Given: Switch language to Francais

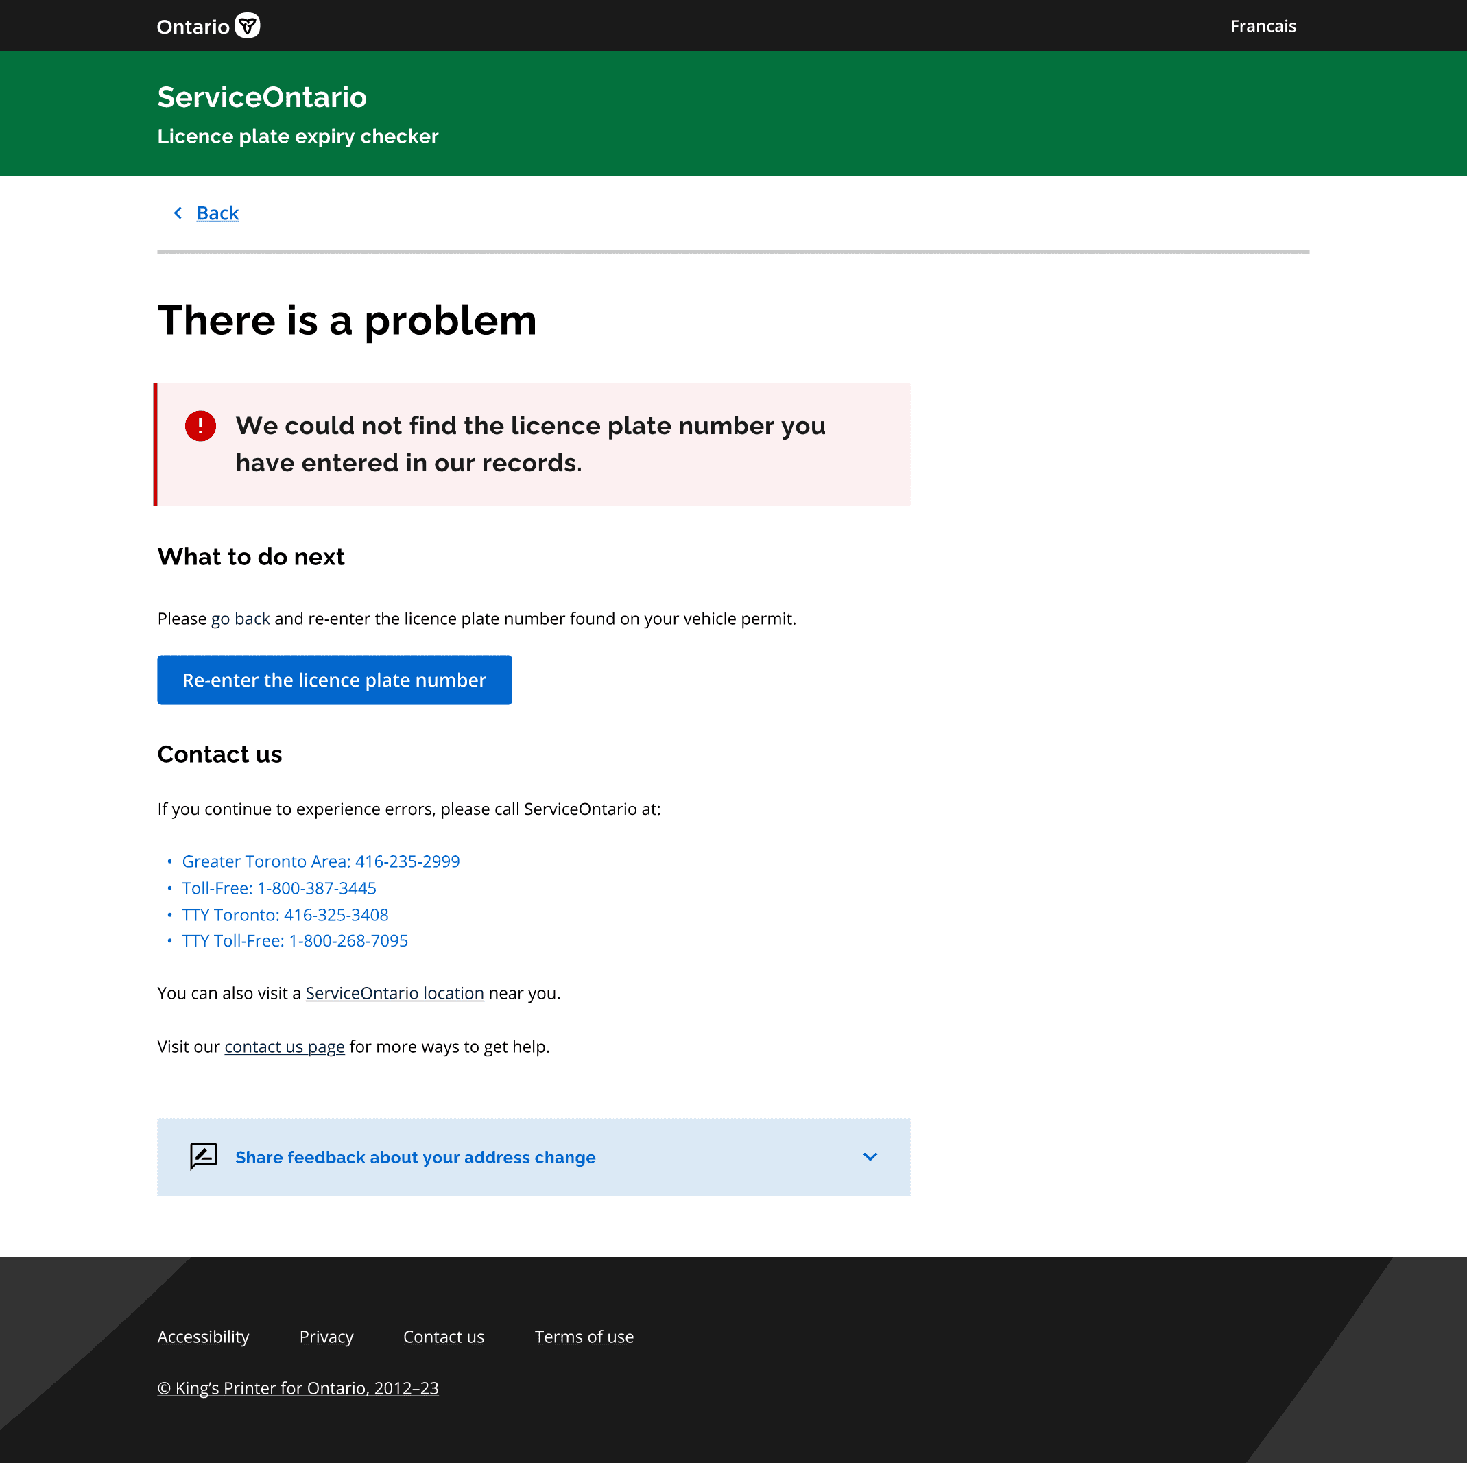Looking at the screenshot, I should [x=1262, y=27].
